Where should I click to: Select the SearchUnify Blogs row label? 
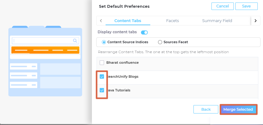(x=123, y=76)
